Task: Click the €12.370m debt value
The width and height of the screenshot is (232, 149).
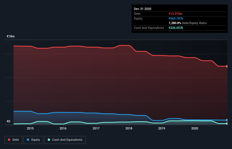Action: click(x=175, y=14)
